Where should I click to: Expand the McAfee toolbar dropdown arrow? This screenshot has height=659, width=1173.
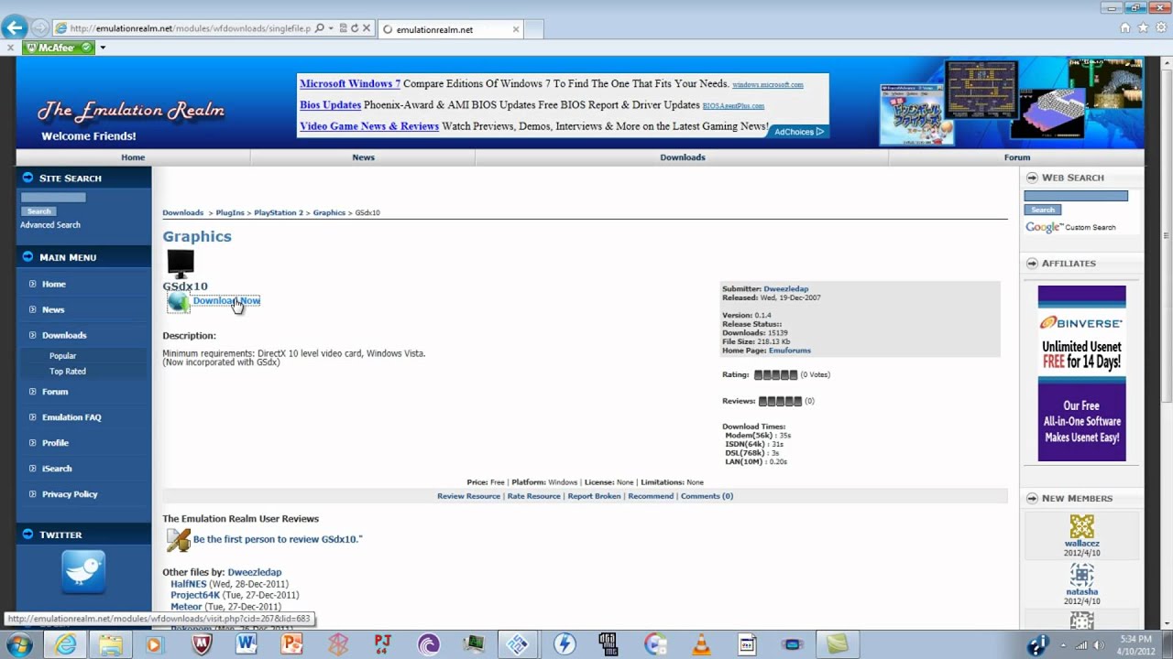(103, 48)
